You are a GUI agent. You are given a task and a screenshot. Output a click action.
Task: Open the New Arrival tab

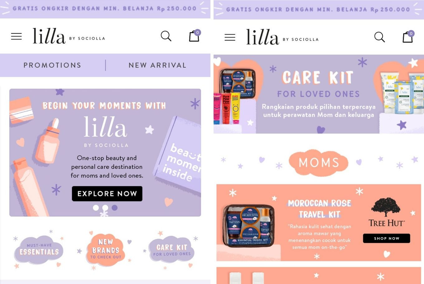158,65
